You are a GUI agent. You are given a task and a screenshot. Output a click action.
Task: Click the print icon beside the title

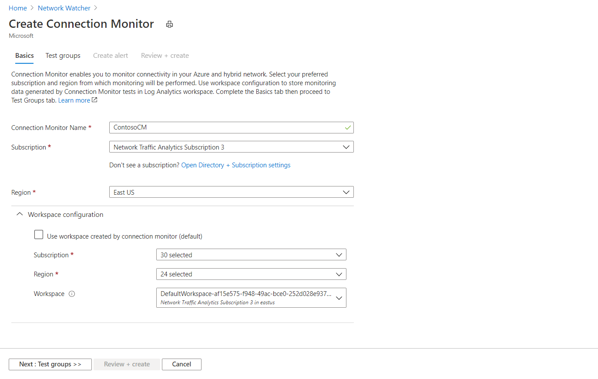(169, 24)
